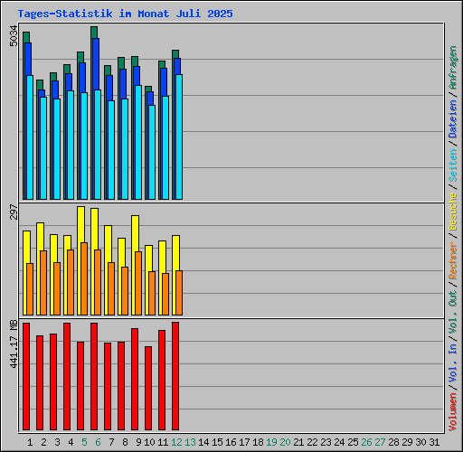
Task: Click day '16' on the x-axis
Action: point(231,442)
